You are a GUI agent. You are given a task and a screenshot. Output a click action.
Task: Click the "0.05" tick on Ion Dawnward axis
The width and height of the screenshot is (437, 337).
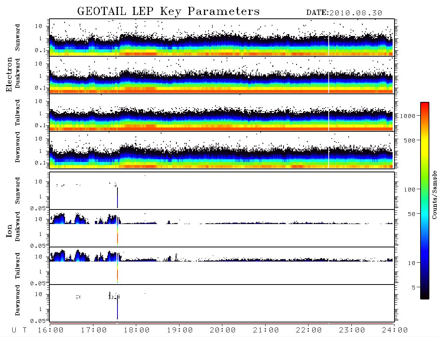pyautogui.click(x=38, y=321)
